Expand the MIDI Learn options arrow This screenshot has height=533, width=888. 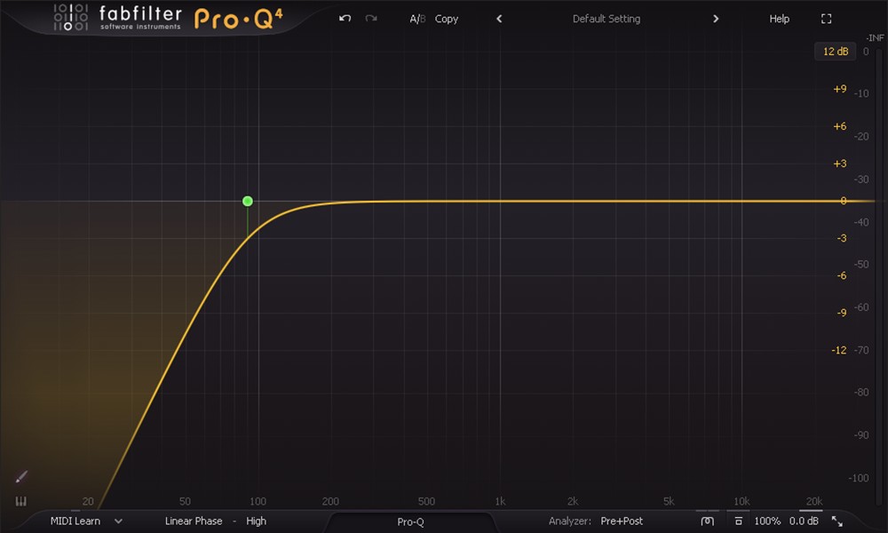coord(118,521)
